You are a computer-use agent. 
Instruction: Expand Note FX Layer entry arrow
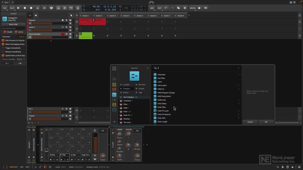pyautogui.click(x=239, y=111)
